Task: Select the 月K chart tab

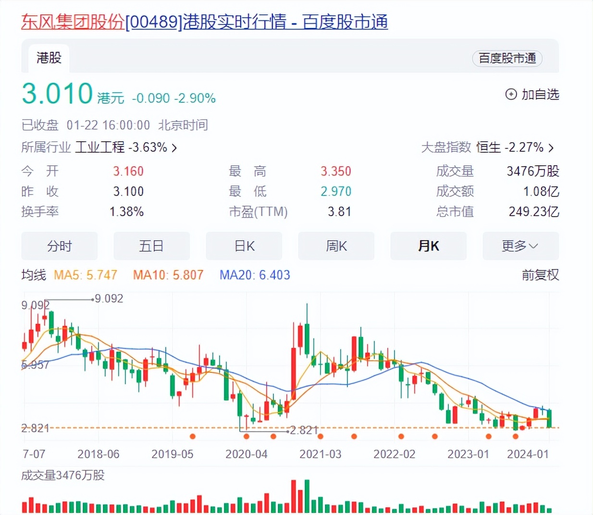Action: tap(428, 246)
